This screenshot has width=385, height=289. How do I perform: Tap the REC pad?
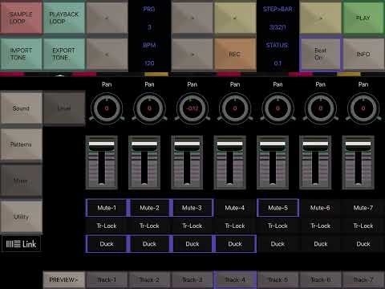click(x=235, y=55)
